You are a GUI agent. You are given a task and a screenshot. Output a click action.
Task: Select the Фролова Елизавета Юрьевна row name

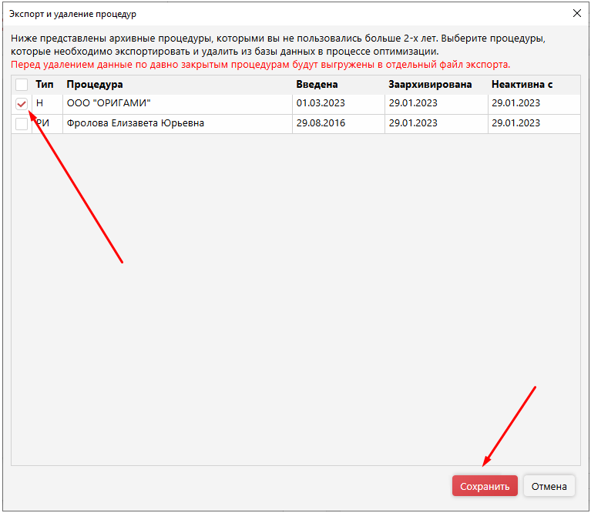click(x=136, y=123)
